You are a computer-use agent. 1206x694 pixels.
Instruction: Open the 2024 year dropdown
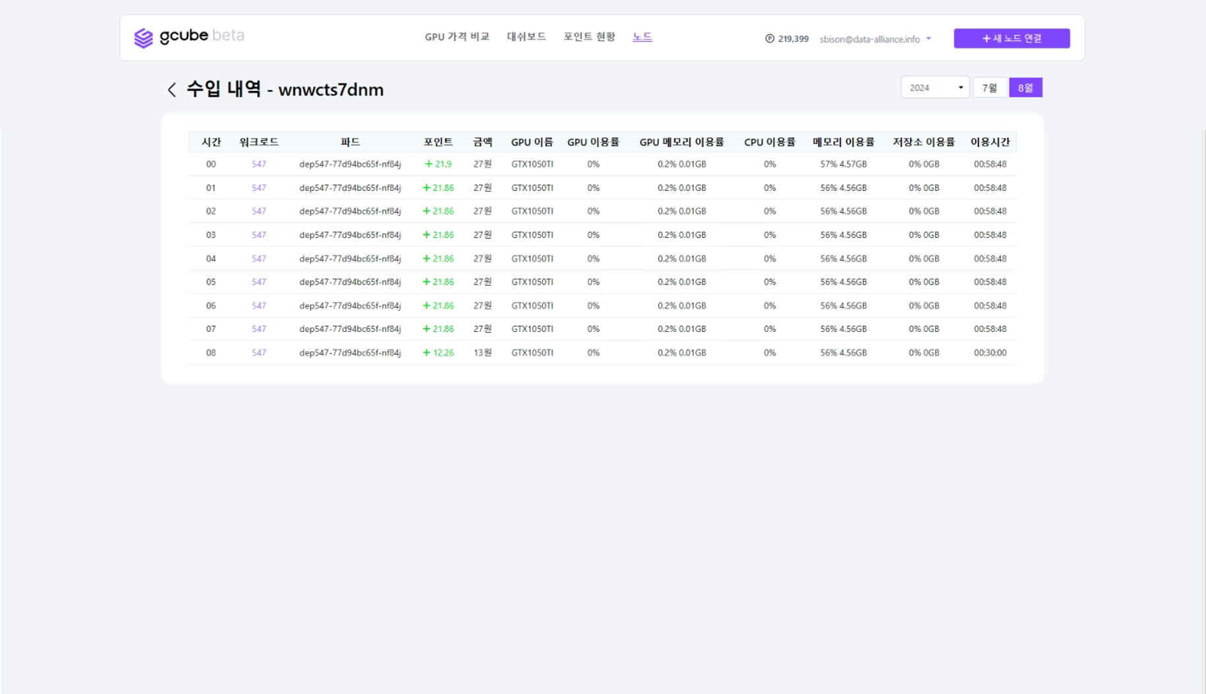(x=934, y=88)
